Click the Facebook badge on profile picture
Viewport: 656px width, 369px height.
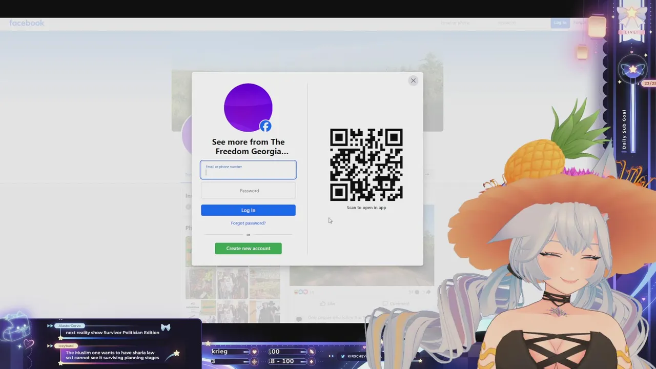265,126
